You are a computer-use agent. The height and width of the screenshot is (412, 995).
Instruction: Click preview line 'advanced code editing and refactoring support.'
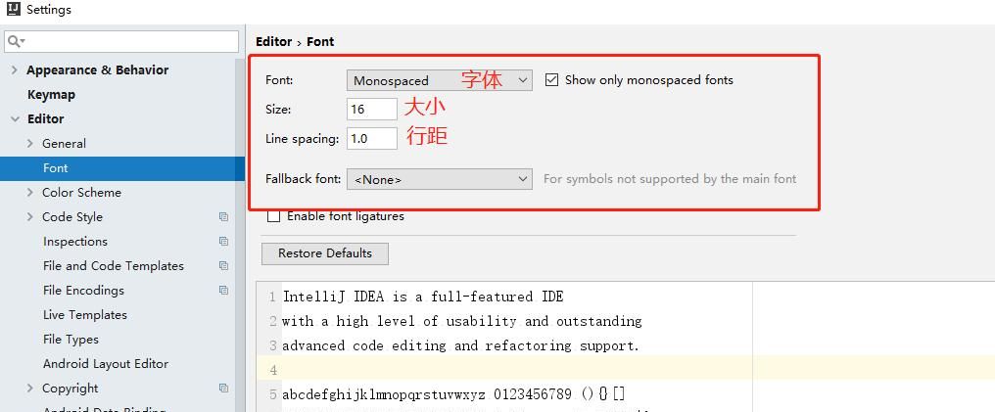tap(460, 345)
